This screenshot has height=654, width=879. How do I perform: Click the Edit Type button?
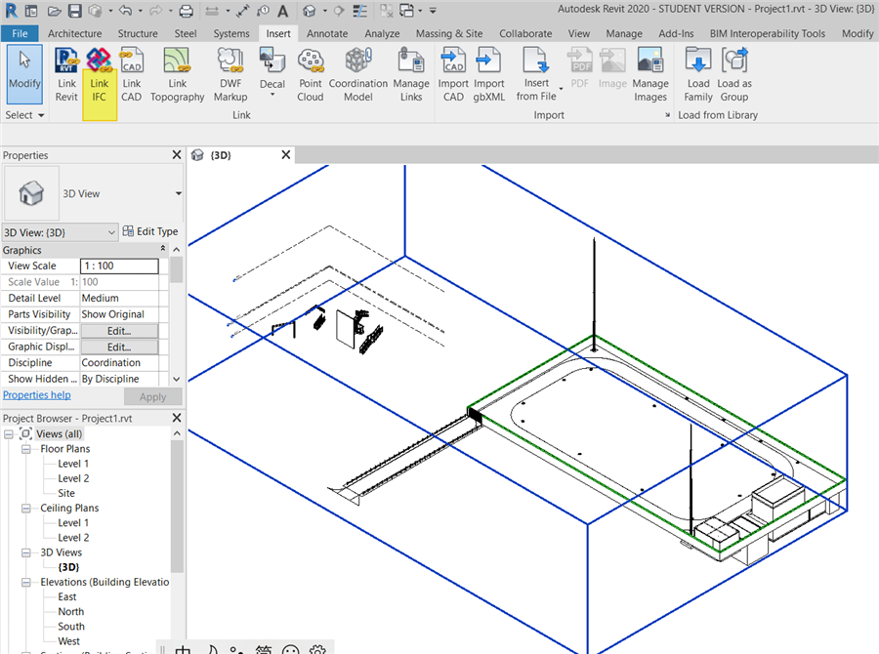tap(150, 231)
